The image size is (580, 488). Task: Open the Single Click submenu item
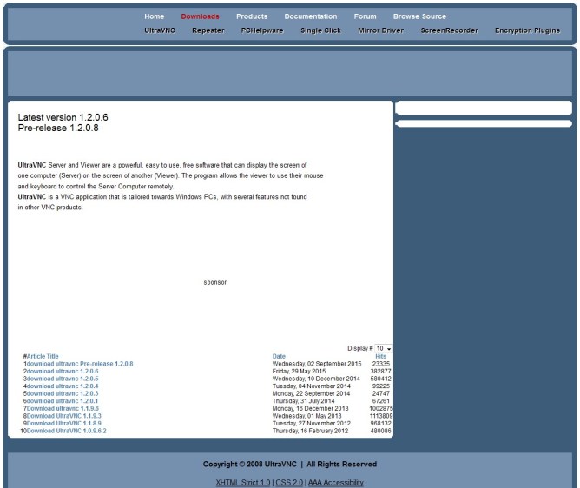pyautogui.click(x=320, y=30)
